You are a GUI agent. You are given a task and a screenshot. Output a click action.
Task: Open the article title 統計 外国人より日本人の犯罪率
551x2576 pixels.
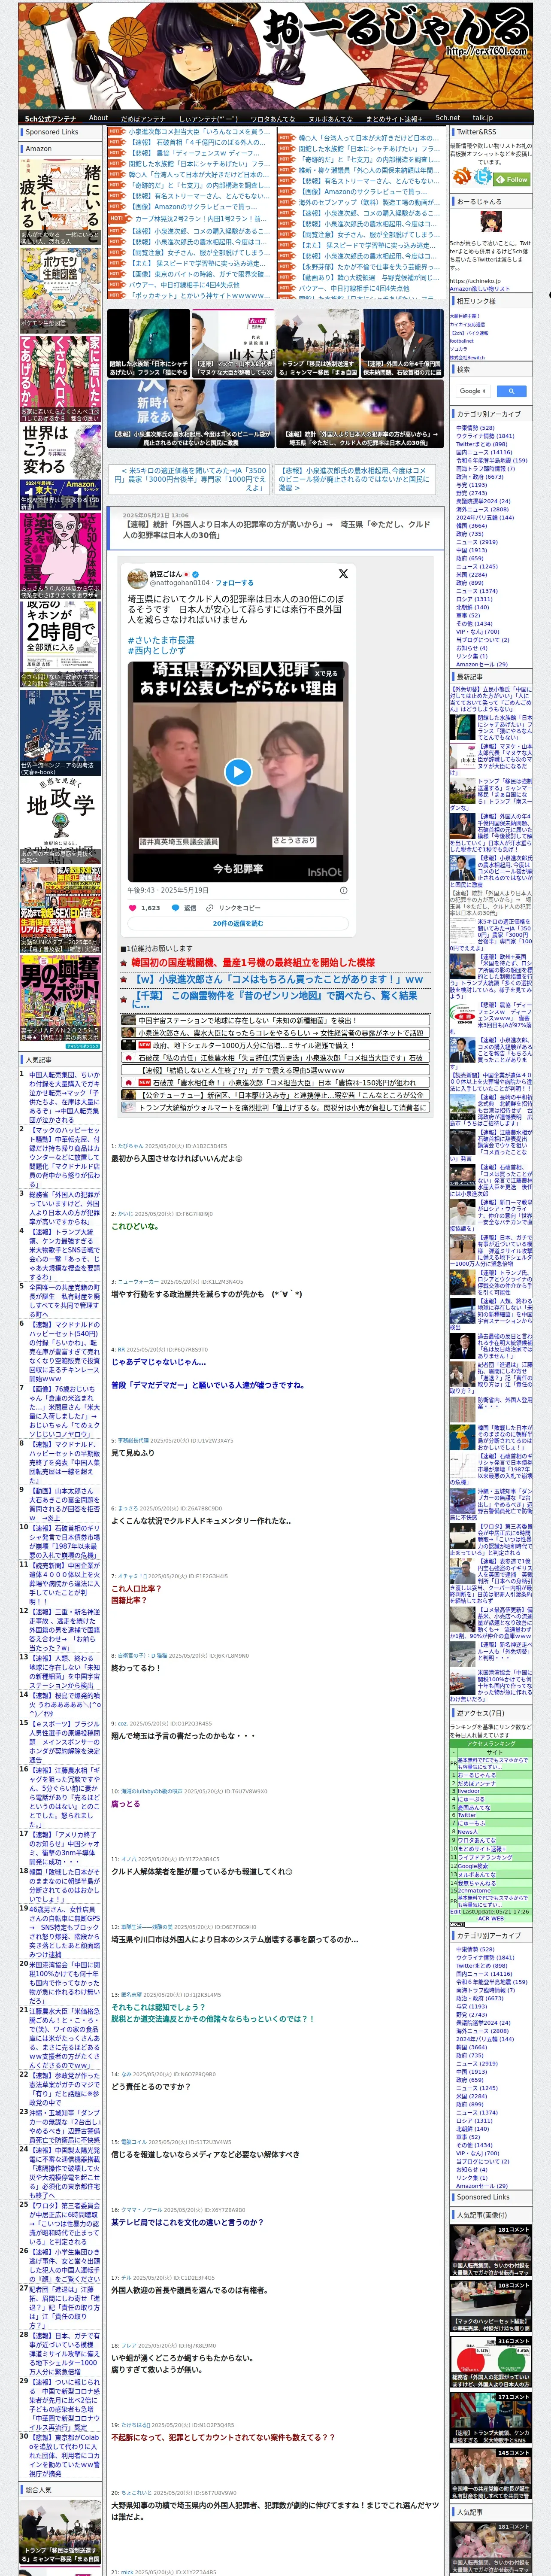pos(276,529)
